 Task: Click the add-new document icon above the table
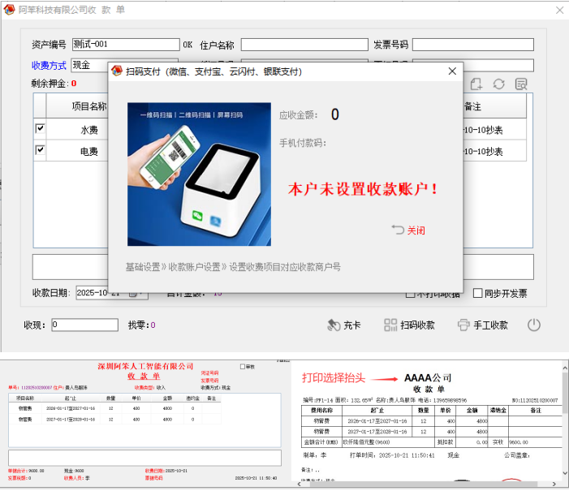(x=476, y=84)
